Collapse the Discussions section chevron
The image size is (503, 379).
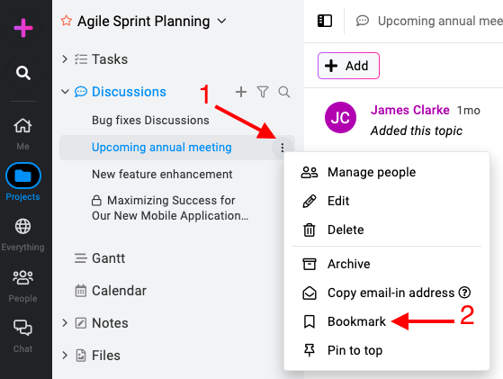[x=65, y=92]
